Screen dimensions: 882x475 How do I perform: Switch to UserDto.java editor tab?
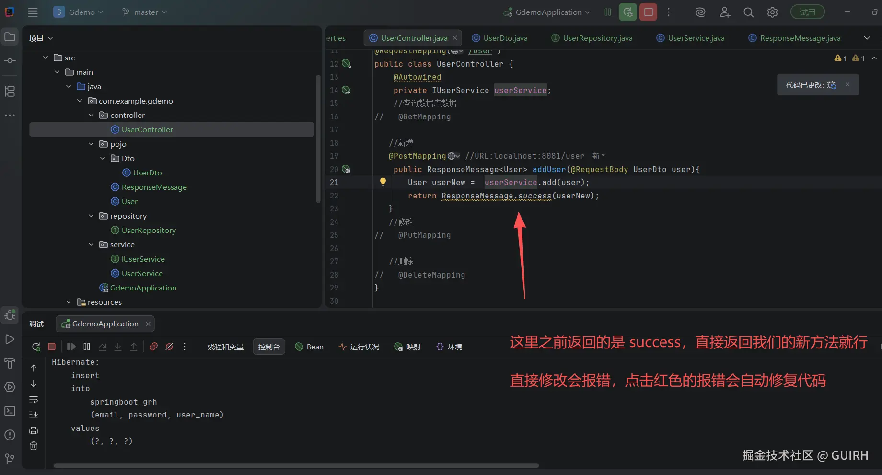coord(500,38)
